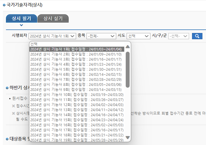Select 2024년 상시 기능사 7회 option

point(77,79)
